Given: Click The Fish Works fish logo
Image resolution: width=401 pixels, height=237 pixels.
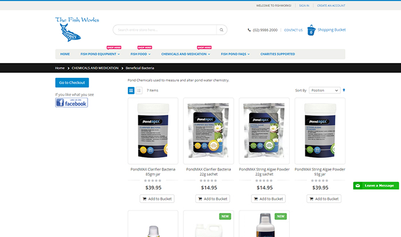Looking at the screenshot, I should point(77,29).
